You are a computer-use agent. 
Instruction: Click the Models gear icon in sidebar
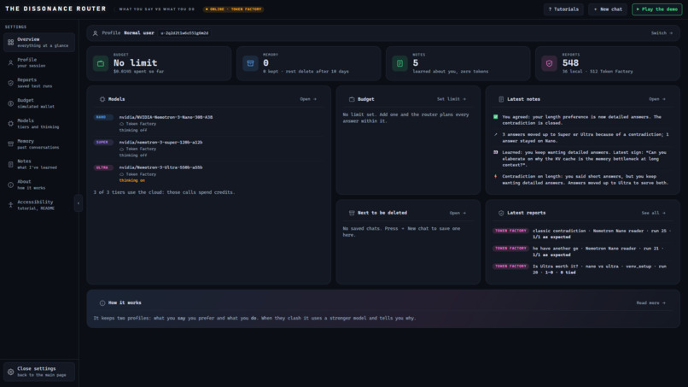(10, 124)
